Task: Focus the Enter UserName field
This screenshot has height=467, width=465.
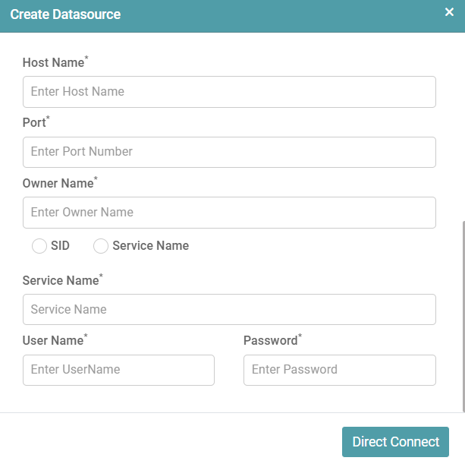Action: pos(118,370)
